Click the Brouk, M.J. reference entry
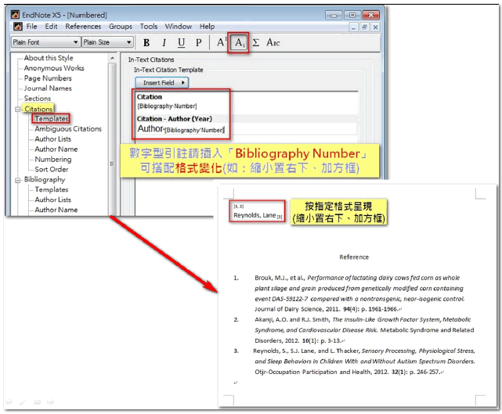 [x=359, y=293]
